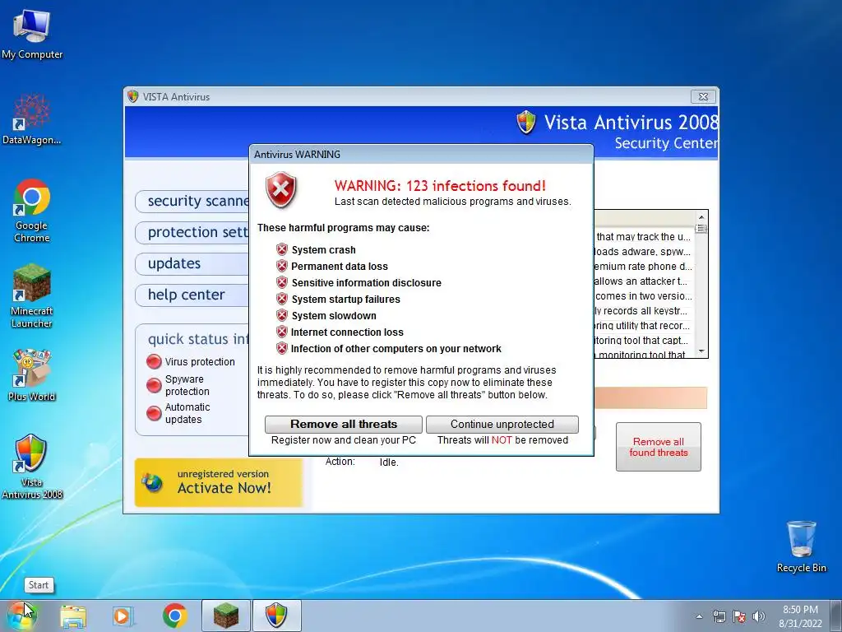The height and width of the screenshot is (632, 842).
Task: Open the Action Center flag icon
Action: (x=739, y=616)
